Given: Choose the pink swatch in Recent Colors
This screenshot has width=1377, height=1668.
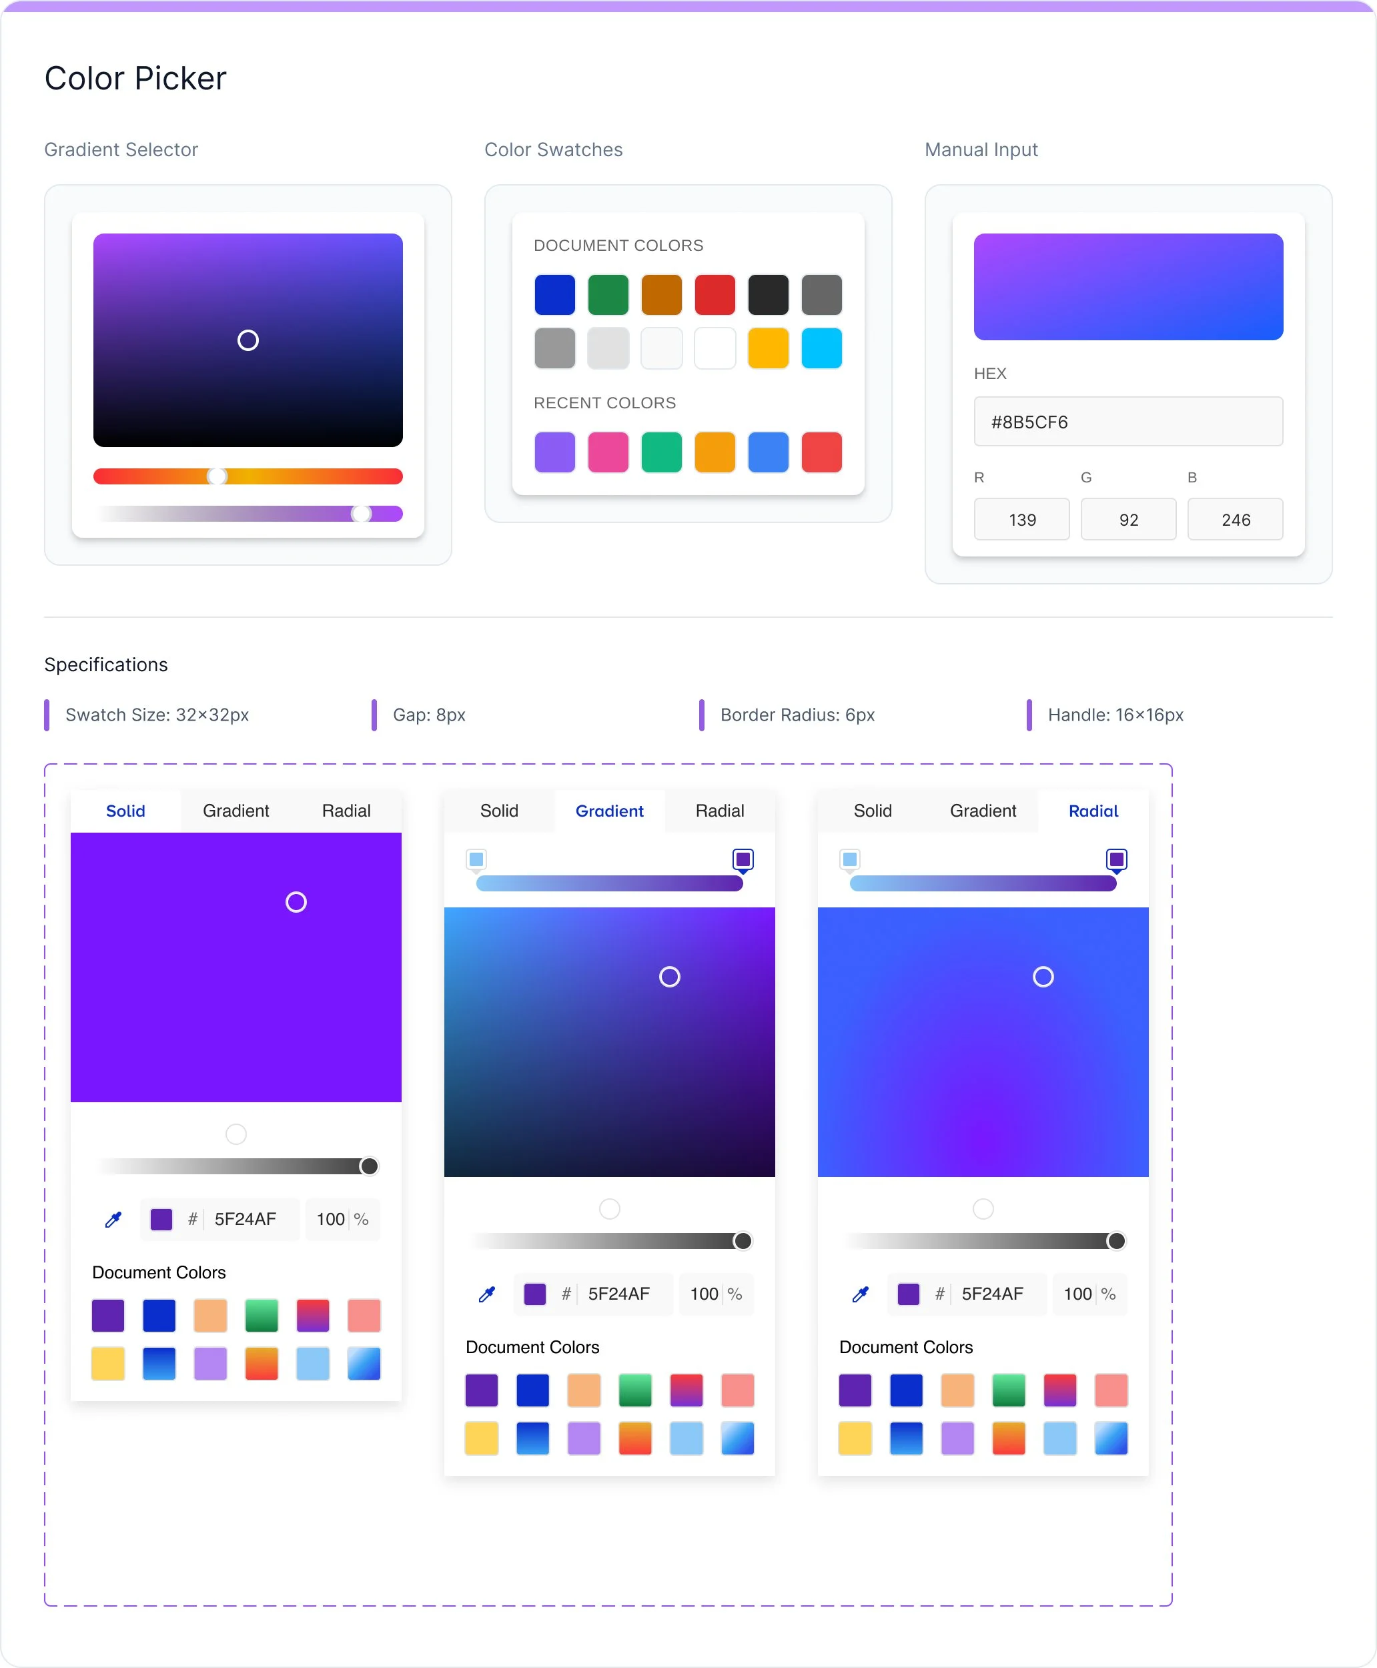Looking at the screenshot, I should pos(608,452).
